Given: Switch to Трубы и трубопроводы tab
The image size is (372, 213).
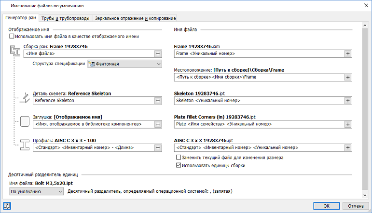Looking at the screenshot, I should (65, 18).
